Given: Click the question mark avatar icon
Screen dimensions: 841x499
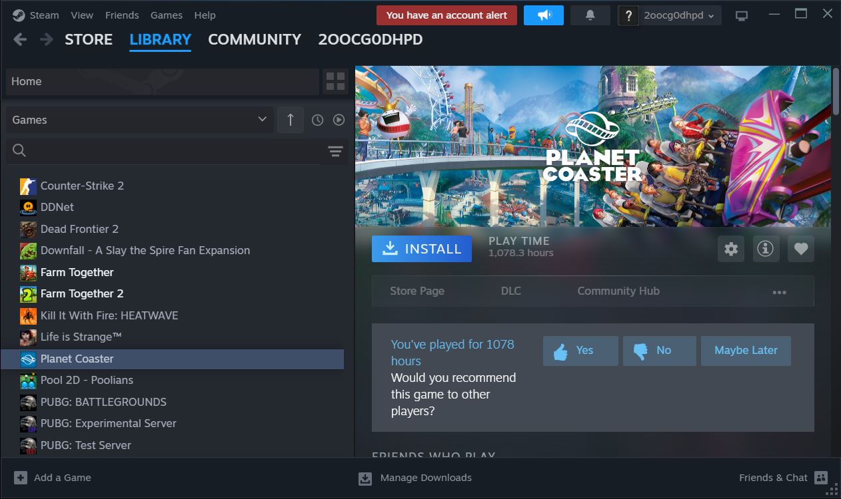Looking at the screenshot, I should point(628,15).
